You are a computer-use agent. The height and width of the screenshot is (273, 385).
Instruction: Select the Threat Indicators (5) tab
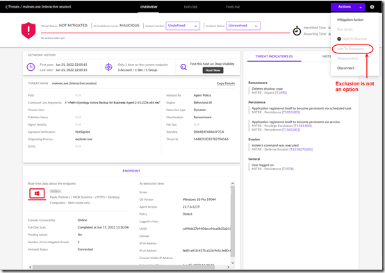click(274, 56)
